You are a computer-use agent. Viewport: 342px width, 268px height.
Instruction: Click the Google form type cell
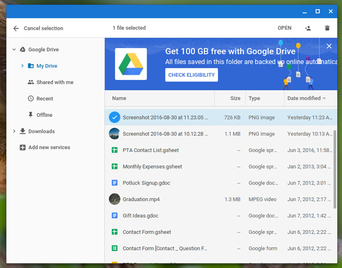263,248
